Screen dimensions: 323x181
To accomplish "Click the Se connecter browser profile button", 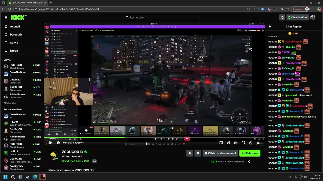I will (300, 9).
